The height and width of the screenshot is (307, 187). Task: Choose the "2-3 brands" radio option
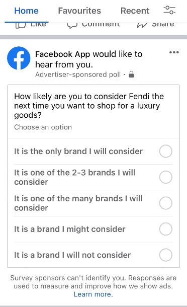(166, 177)
